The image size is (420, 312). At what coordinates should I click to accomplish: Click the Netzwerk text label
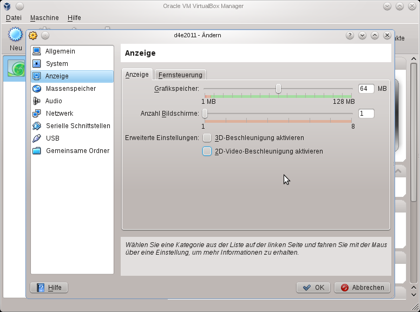tap(60, 114)
